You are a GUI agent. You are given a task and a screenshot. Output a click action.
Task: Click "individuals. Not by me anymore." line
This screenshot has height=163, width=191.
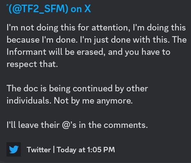pyautogui.click(x=70, y=101)
